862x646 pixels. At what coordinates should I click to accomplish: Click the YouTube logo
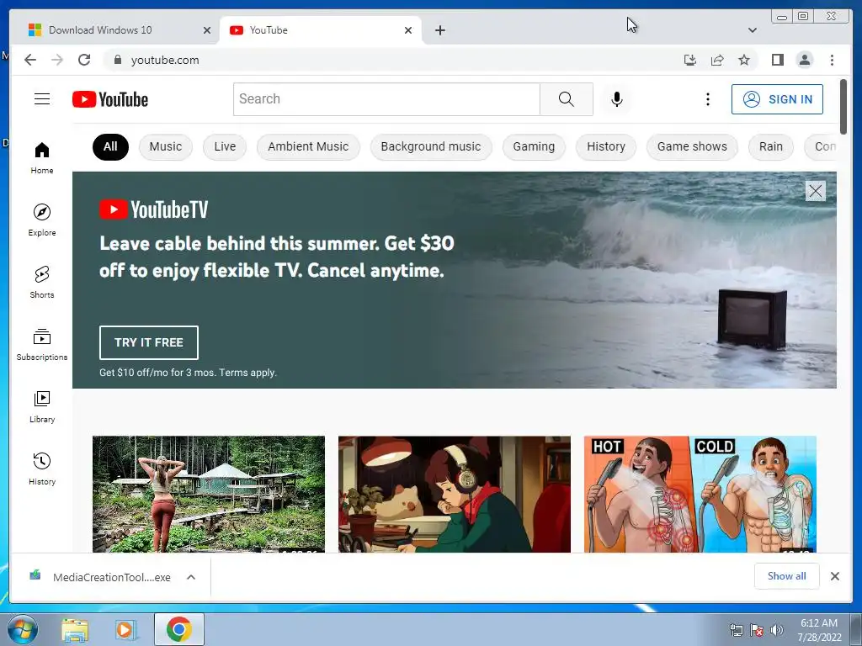110,99
